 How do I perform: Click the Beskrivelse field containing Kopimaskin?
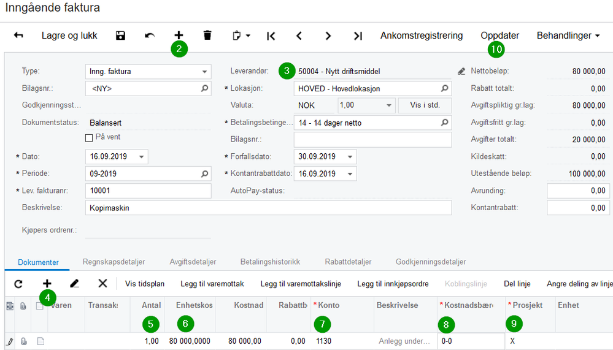point(268,208)
